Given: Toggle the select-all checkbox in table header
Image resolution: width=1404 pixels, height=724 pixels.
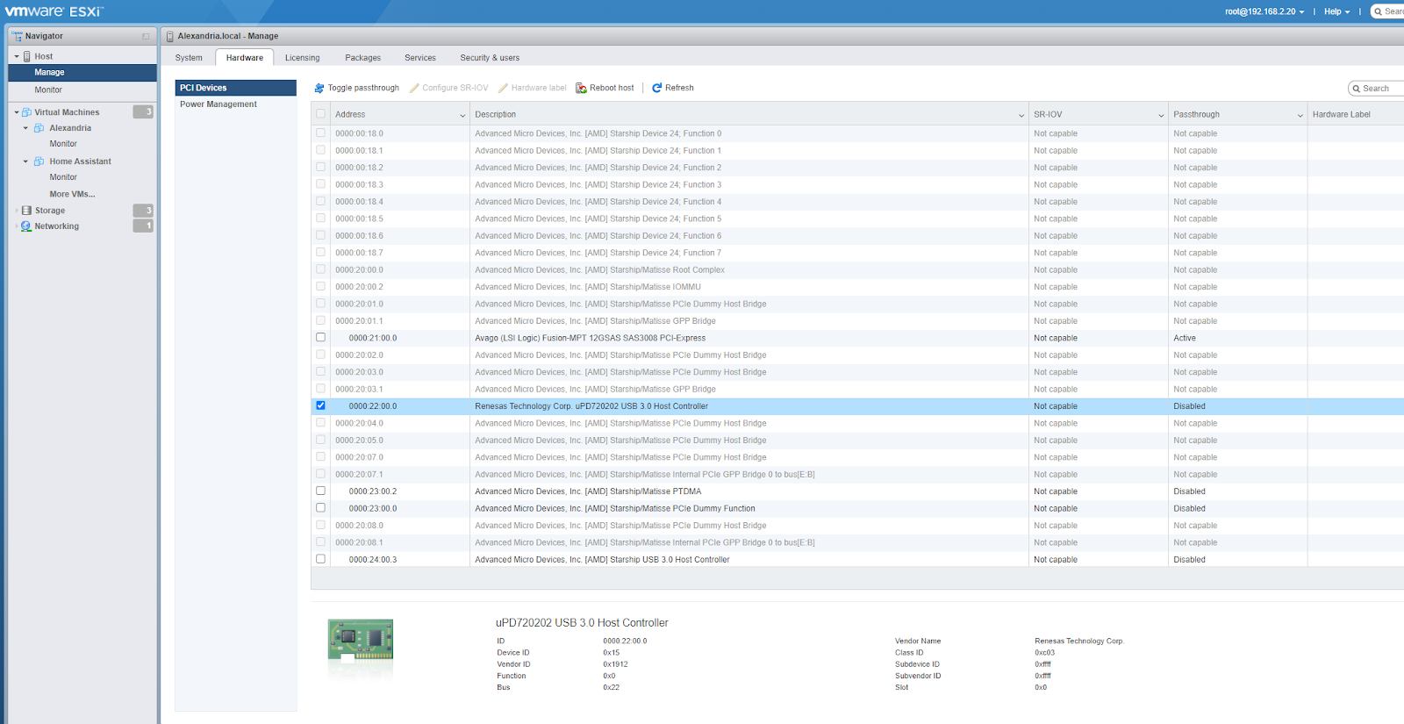Looking at the screenshot, I should click(320, 114).
